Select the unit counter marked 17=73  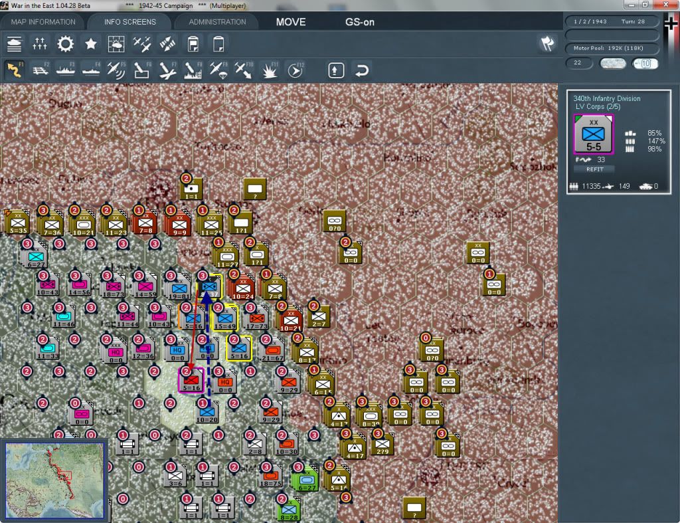point(257,319)
